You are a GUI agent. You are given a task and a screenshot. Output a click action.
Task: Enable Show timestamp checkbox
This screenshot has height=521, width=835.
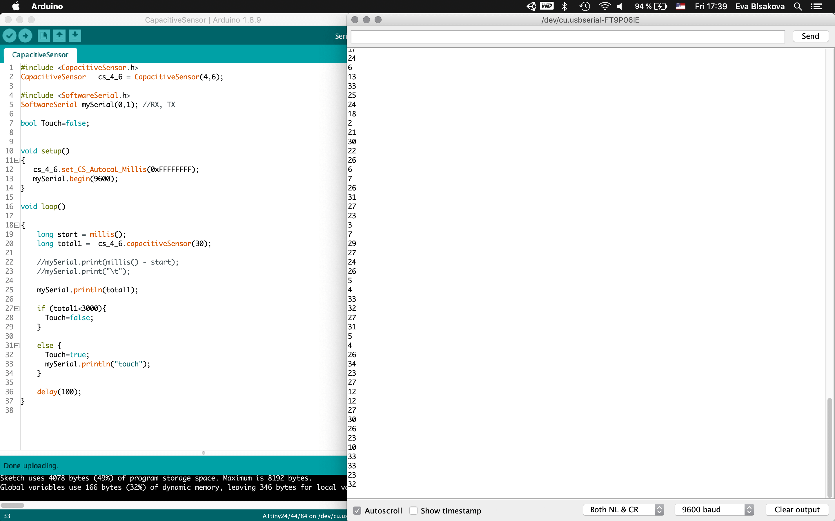413,510
